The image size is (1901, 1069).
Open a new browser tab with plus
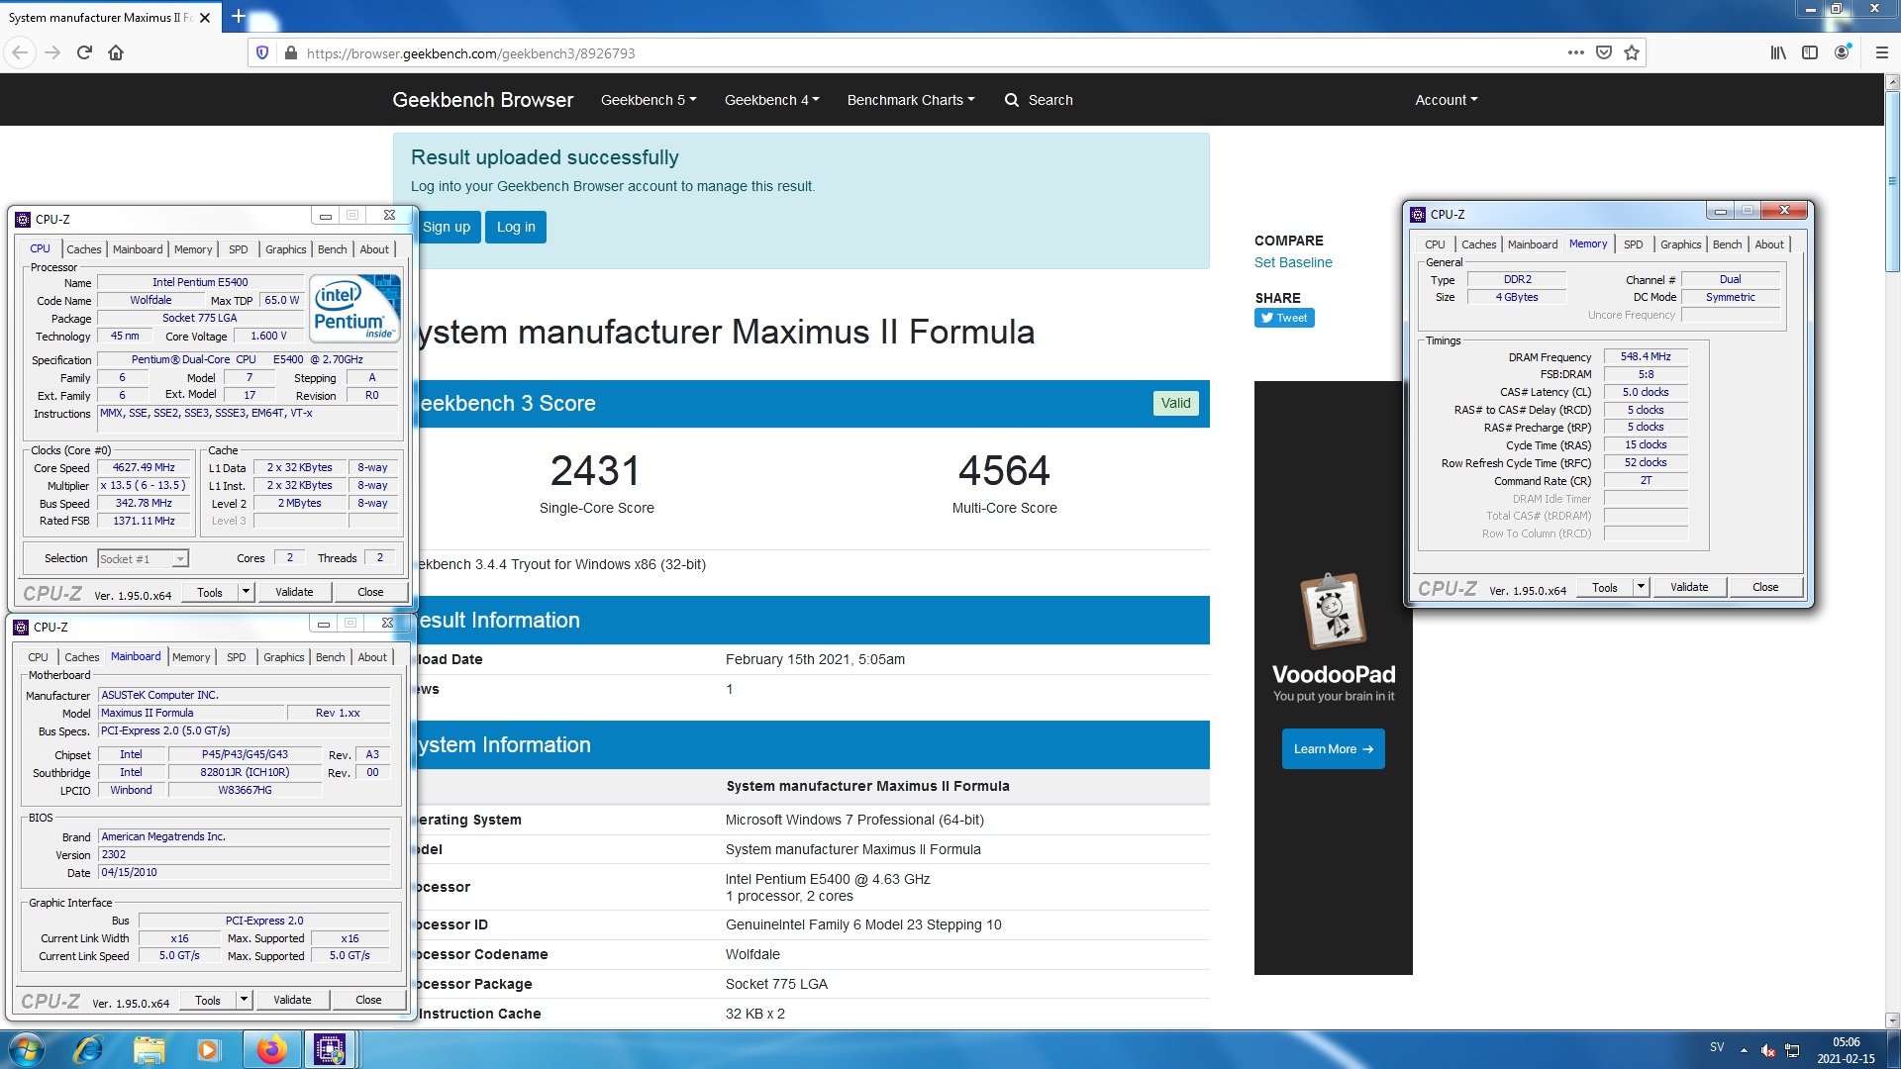238,17
